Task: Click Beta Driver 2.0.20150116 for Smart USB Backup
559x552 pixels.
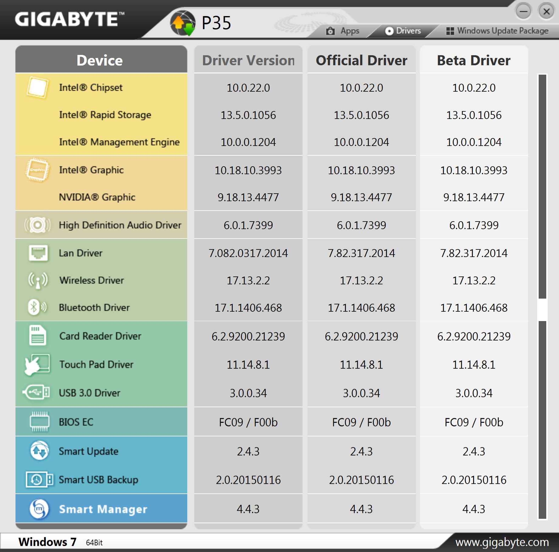Action: 474,480
